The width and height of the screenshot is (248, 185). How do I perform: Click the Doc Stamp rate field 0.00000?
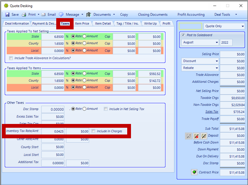(x=53, y=109)
